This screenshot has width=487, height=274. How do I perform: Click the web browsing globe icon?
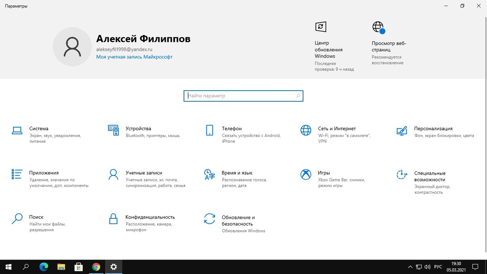click(x=379, y=27)
